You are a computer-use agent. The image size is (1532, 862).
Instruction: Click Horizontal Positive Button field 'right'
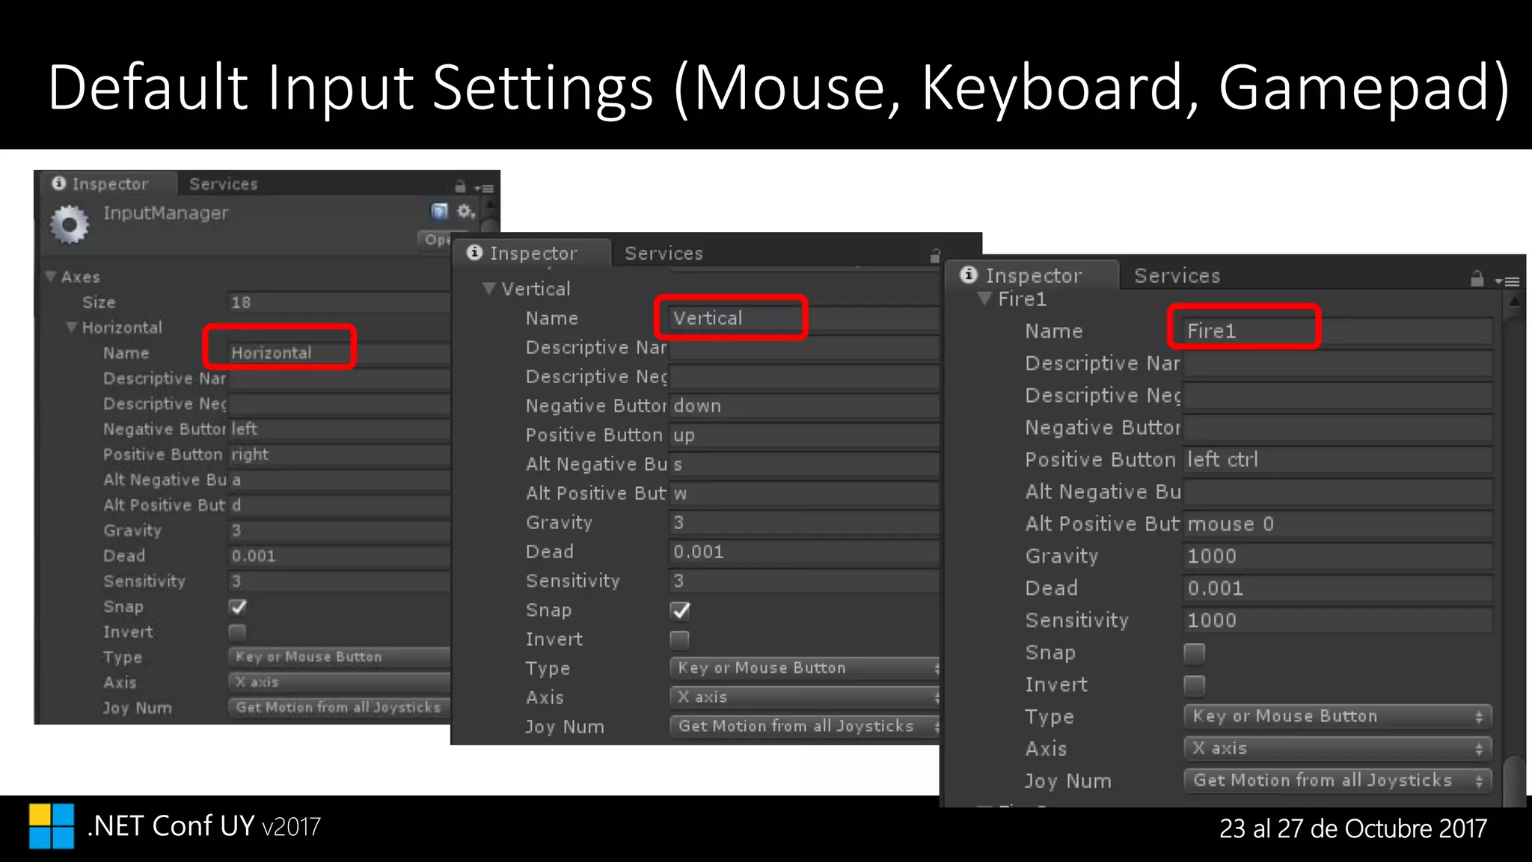(339, 455)
